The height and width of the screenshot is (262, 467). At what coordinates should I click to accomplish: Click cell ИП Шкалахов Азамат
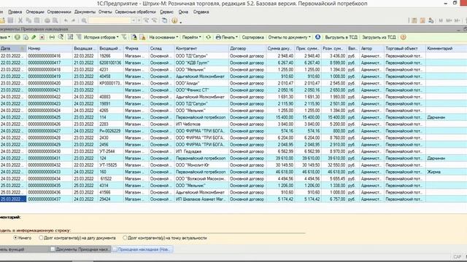(201, 199)
